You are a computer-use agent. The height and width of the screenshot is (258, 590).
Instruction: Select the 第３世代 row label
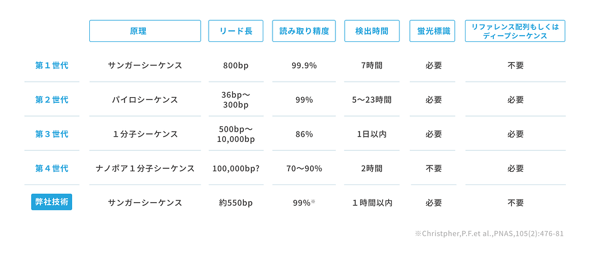pos(52,134)
